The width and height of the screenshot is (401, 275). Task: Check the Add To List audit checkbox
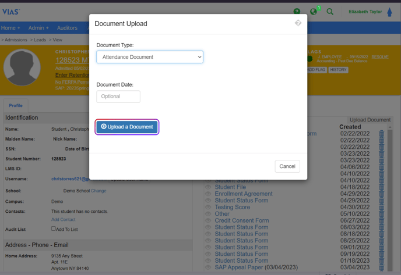[53, 228]
